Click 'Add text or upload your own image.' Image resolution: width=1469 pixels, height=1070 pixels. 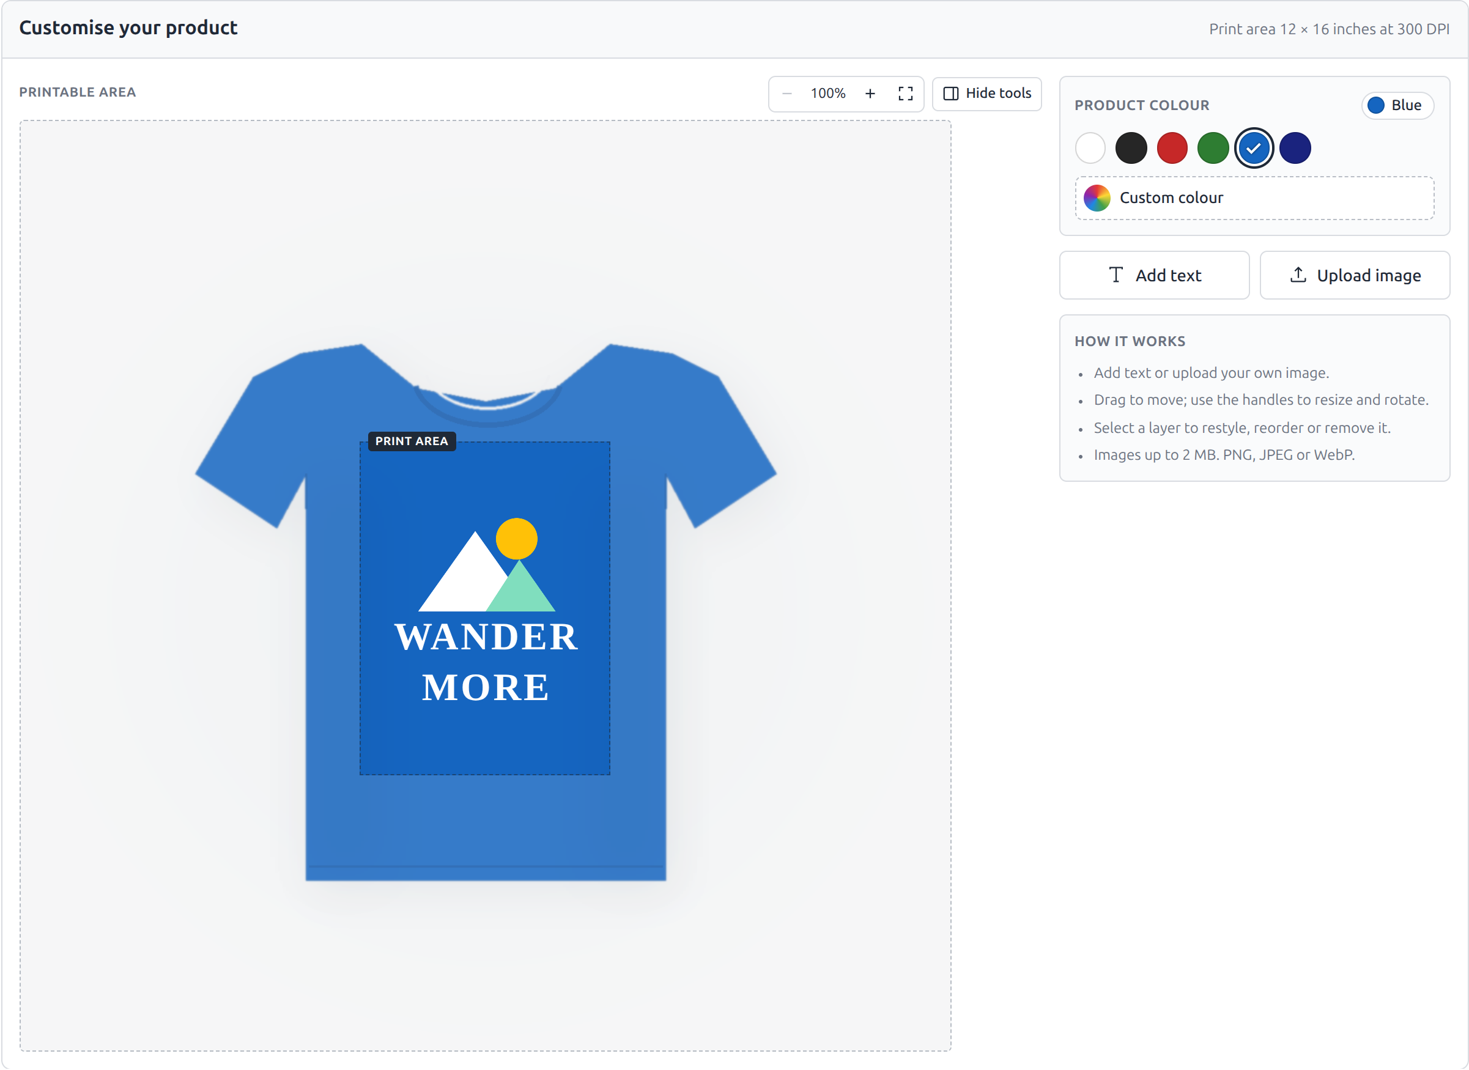point(1210,373)
